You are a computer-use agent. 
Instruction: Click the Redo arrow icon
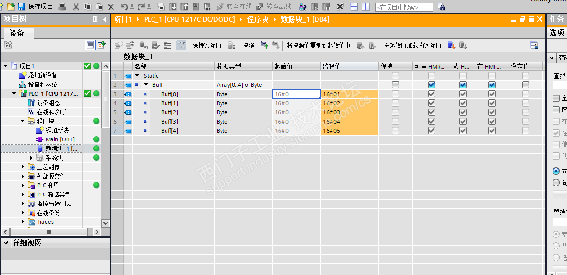pyautogui.click(x=141, y=6)
